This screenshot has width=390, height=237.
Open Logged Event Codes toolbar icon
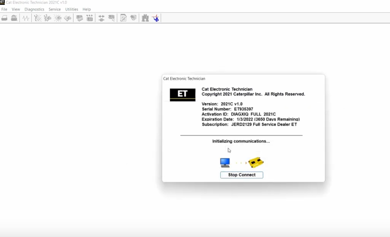[68, 18]
